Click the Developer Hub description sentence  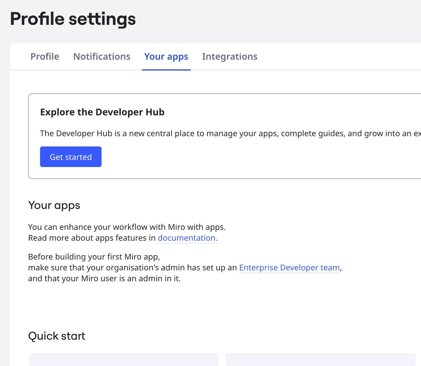pyautogui.click(x=230, y=133)
